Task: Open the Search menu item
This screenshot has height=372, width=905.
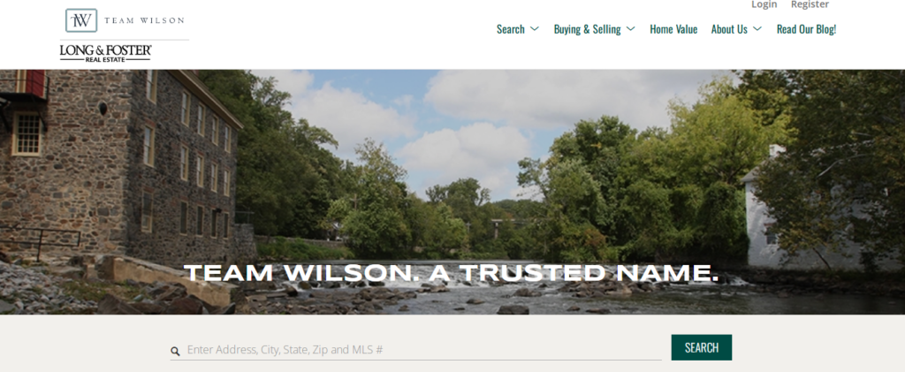Action: pyautogui.click(x=511, y=29)
